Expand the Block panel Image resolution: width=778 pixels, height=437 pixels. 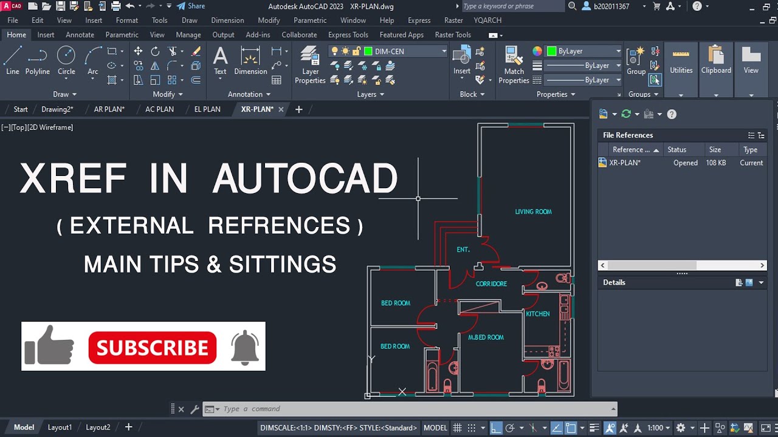pyautogui.click(x=472, y=94)
